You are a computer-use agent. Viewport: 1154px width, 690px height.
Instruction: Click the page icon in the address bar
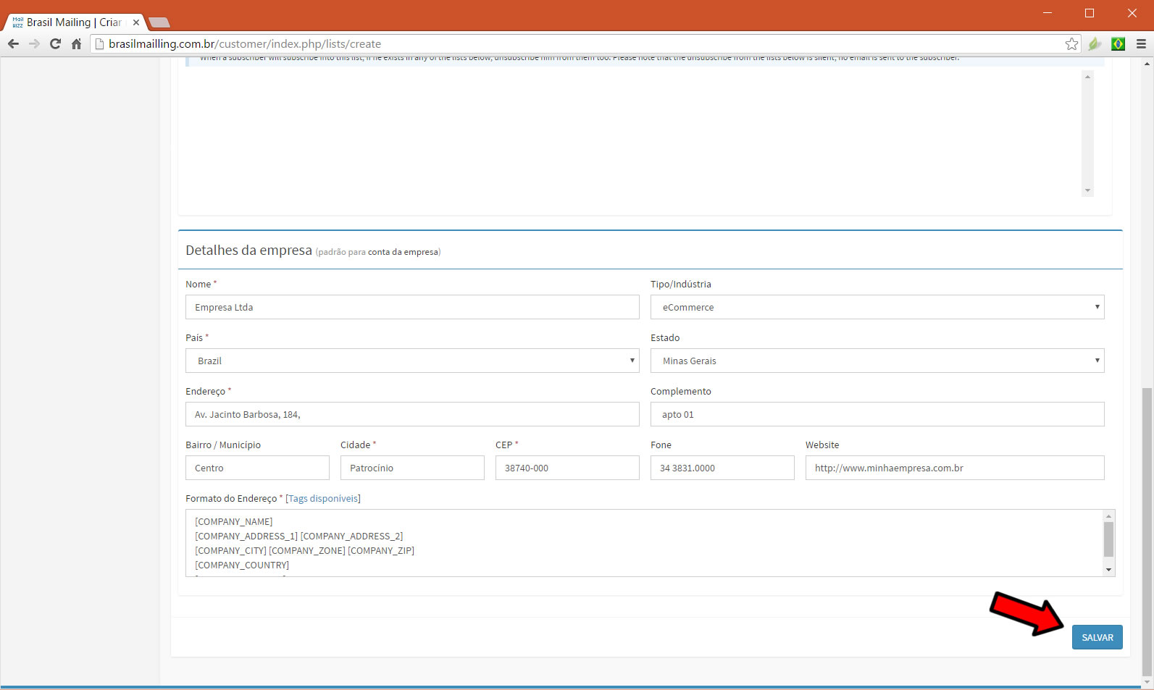pos(100,44)
